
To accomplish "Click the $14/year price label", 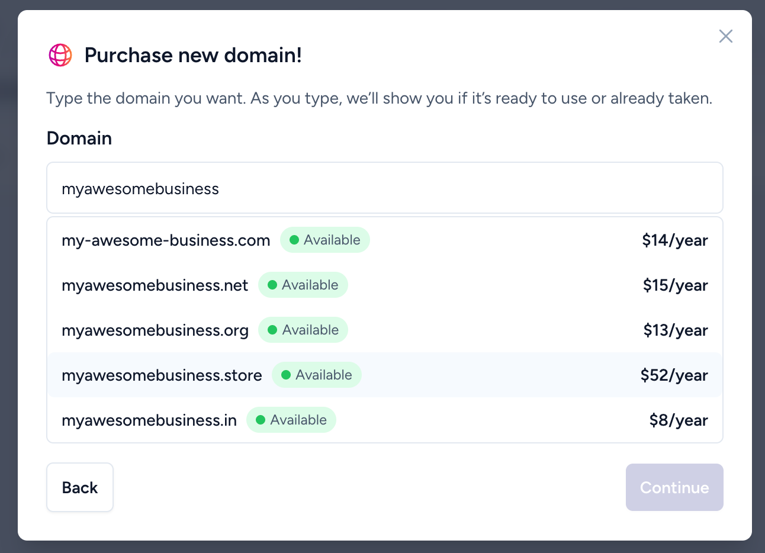I will pyautogui.click(x=675, y=240).
